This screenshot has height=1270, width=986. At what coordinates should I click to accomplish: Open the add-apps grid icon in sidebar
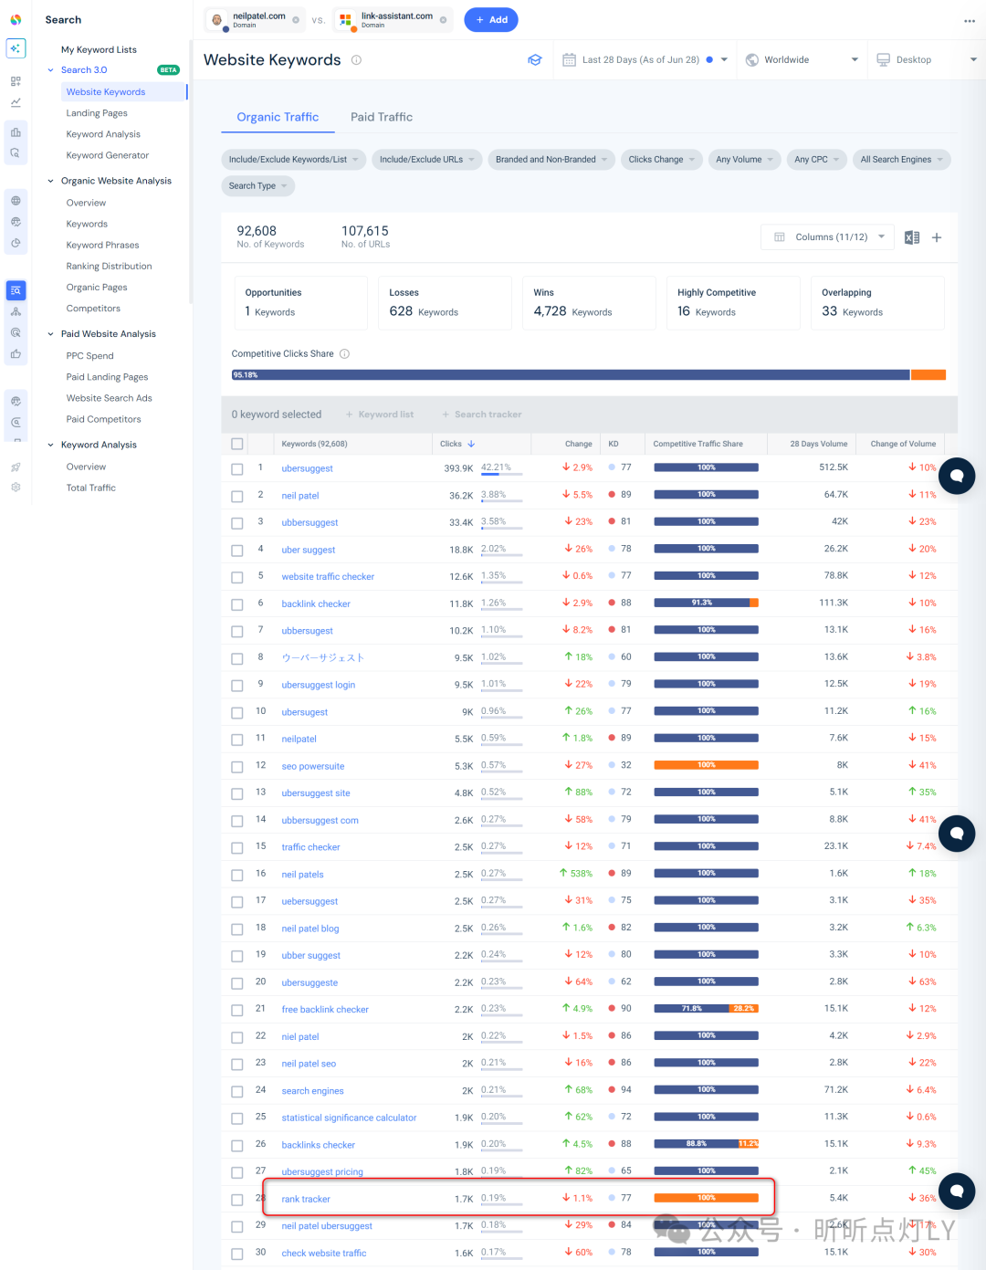tap(16, 81)
